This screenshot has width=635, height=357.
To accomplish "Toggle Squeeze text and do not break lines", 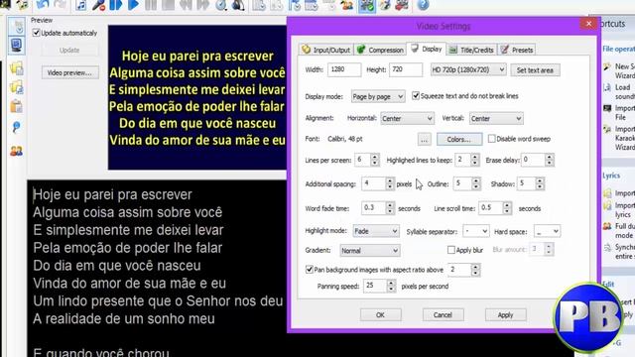I will pyautogui.click(x=416, y=96).
